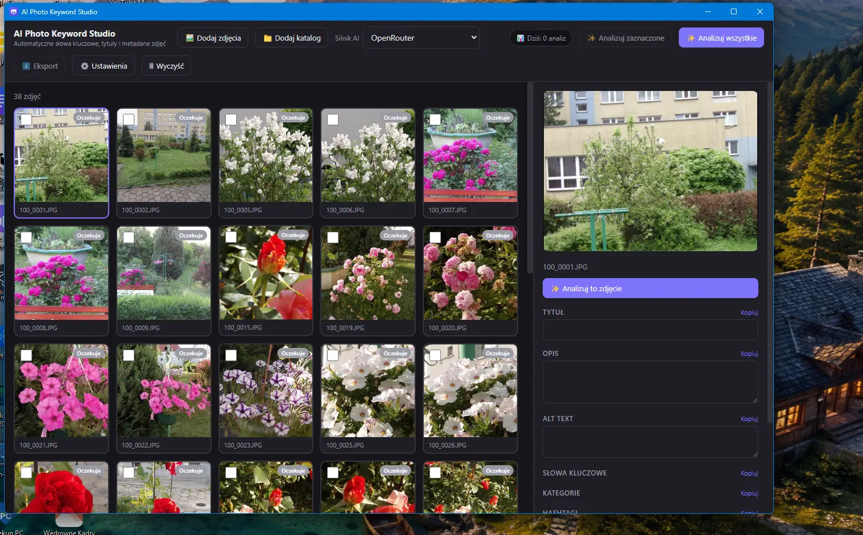This screenshot has height=535, width=863.
Task: Open thumbnail 100_0025.JPG
Action: (x=368, y=398)
